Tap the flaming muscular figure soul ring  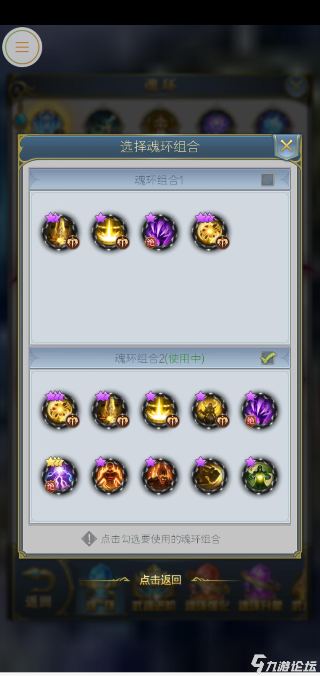[x=110, y=475]
